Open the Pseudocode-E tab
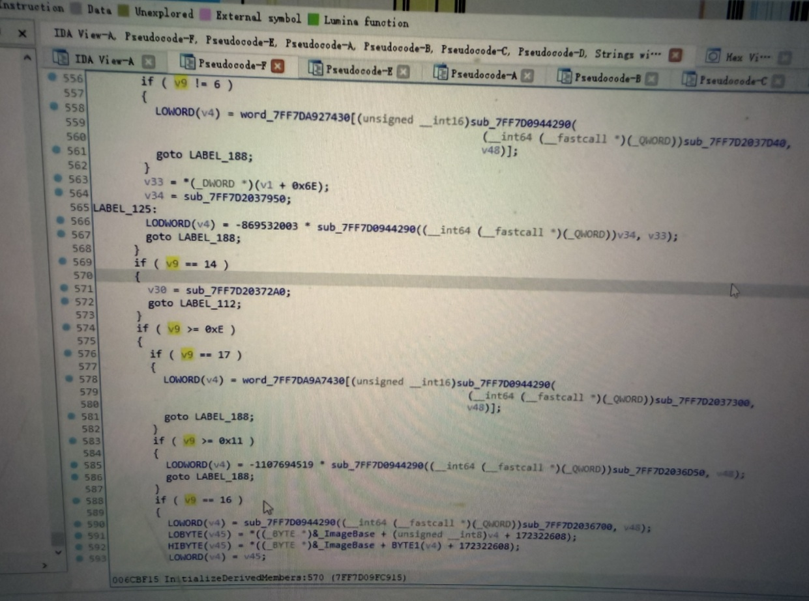This screenshot has width=809, height=601. pyautogui.click(x=359, y=69)
